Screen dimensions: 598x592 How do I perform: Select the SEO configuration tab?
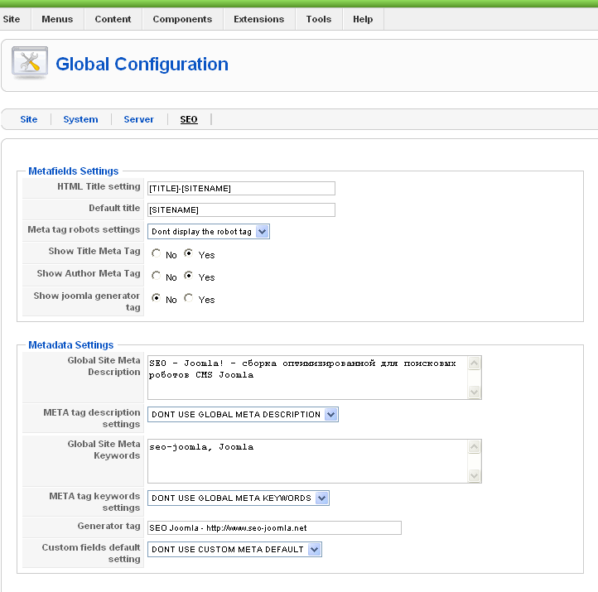point(189,119)
